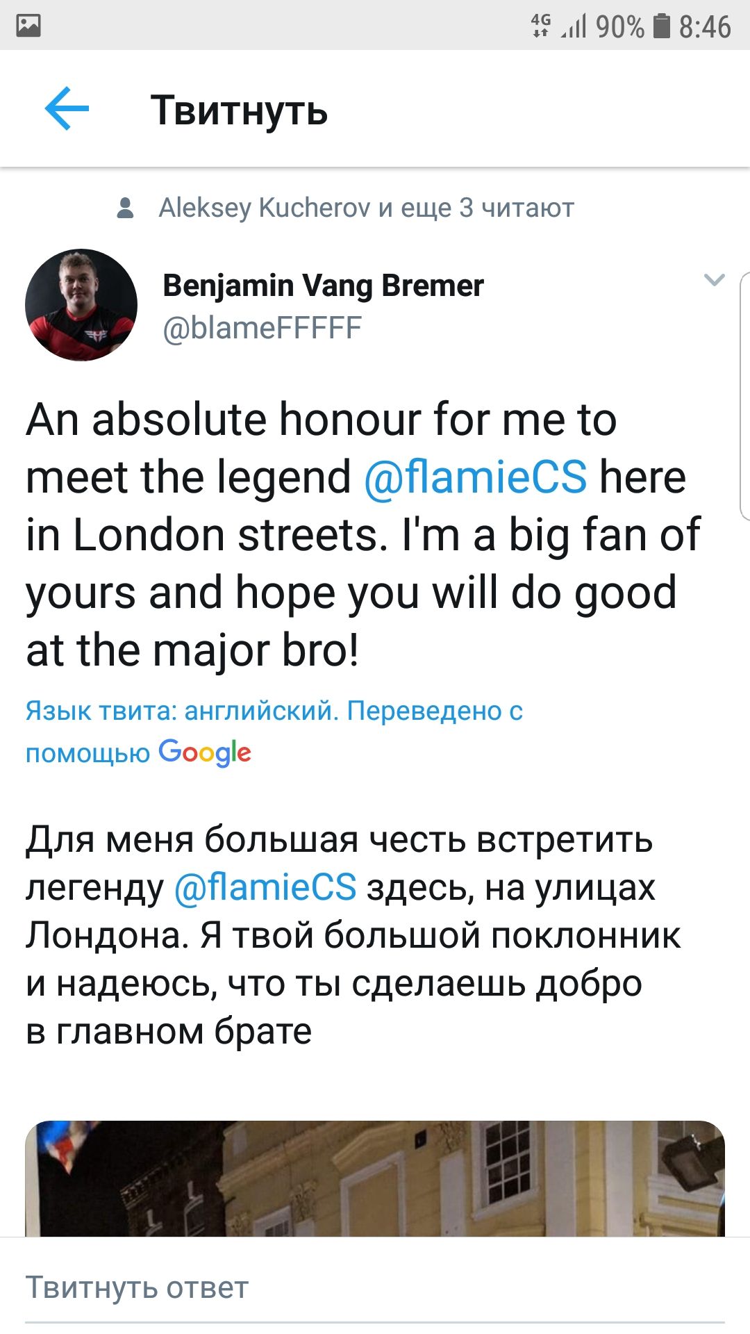Viewport: 750px width, 1334px height.
Task: Collapse the tweet detail view via back chevron
Action: click(x=65, y=108)
